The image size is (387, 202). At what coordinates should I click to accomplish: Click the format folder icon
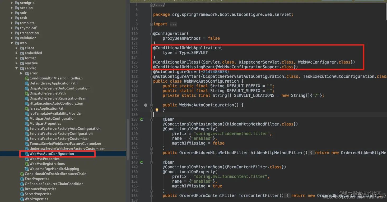[22, 58]
